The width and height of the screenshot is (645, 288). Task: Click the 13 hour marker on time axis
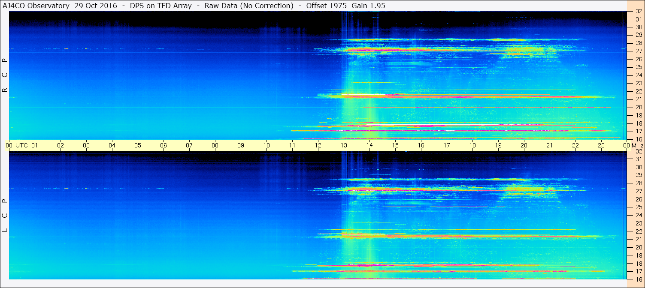click(x=344, y=145)
